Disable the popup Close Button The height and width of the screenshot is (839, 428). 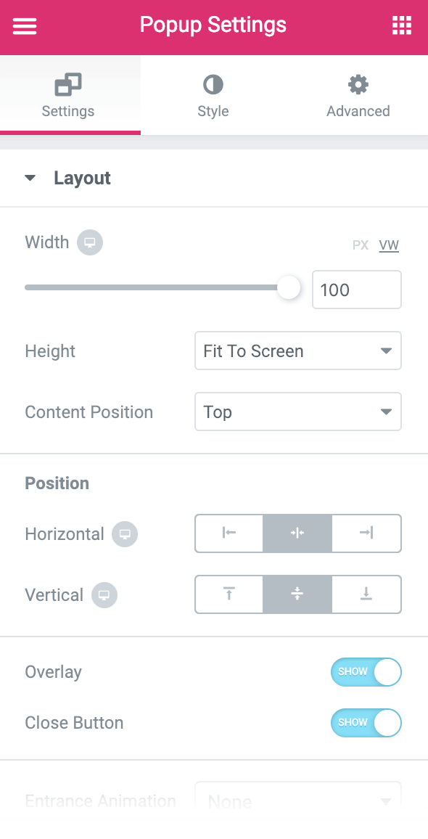366,723
